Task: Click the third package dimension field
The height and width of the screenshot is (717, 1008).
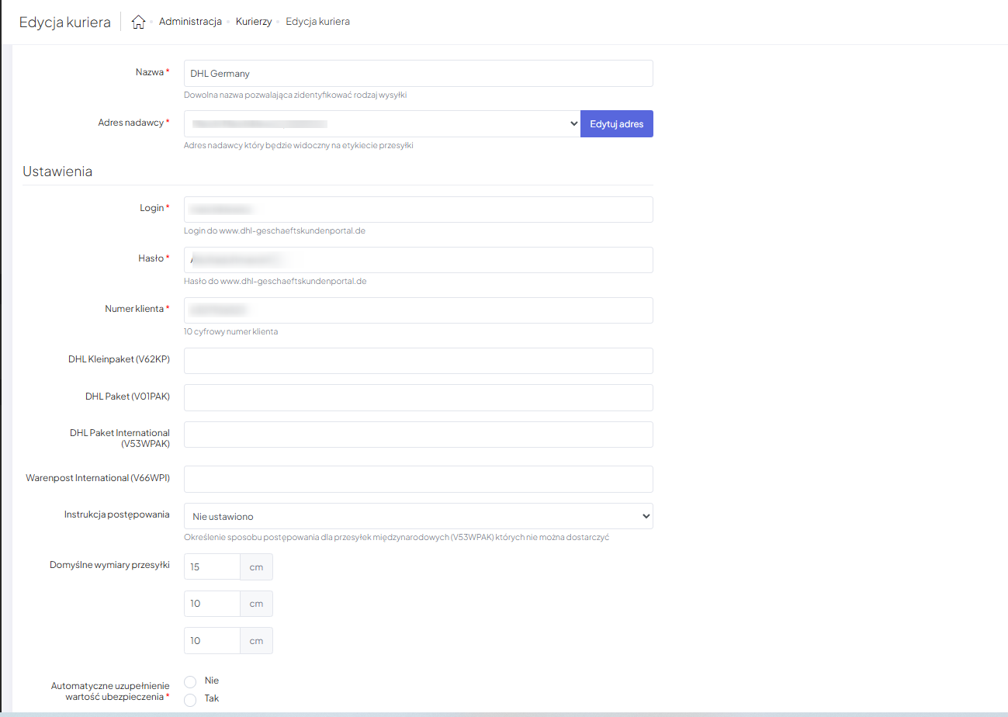Action: pos(212,640)
